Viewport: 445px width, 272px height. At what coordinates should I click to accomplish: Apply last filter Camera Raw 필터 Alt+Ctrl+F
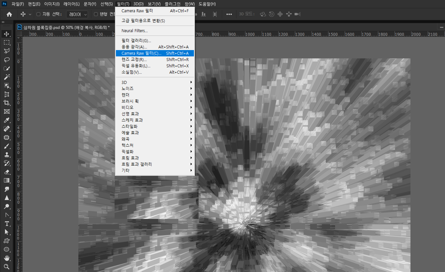155,11
